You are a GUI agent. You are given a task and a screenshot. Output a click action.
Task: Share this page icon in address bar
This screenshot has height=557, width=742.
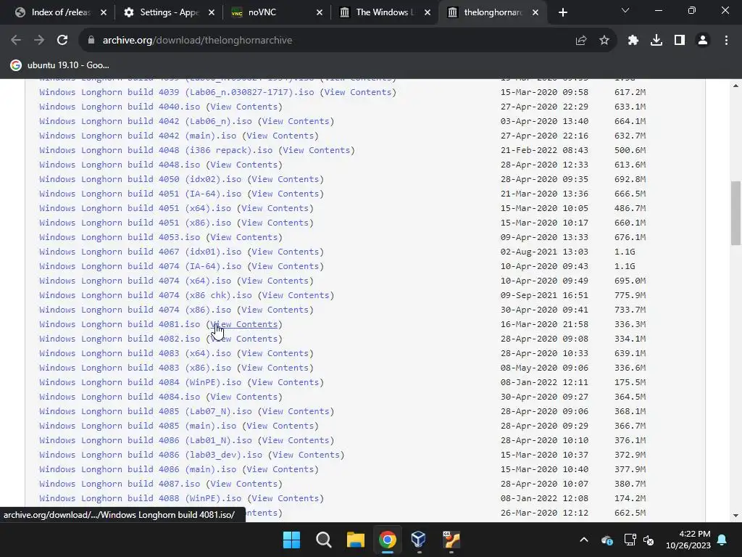click(581, 41)
